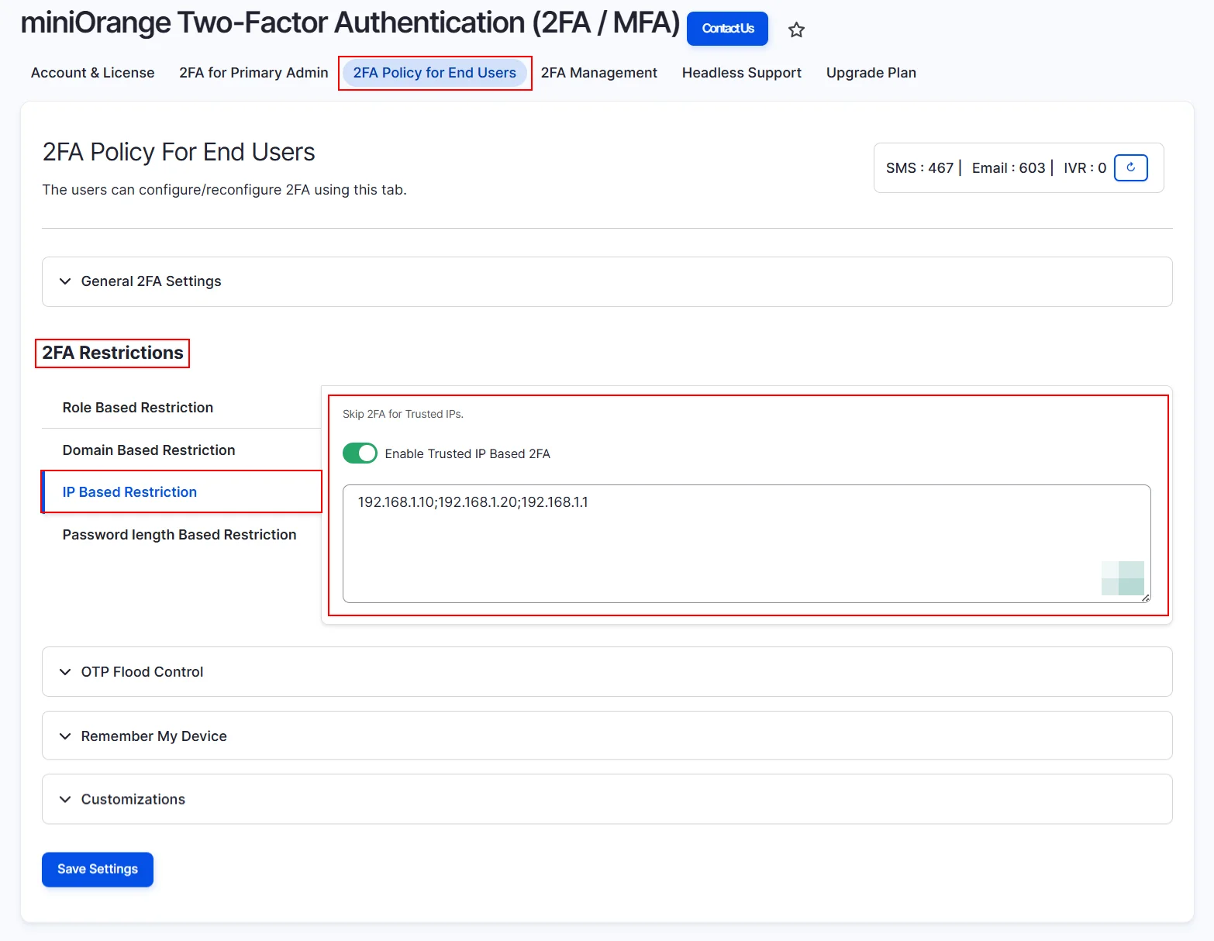Click the 'Email : 603' count text

point(1009,168)
